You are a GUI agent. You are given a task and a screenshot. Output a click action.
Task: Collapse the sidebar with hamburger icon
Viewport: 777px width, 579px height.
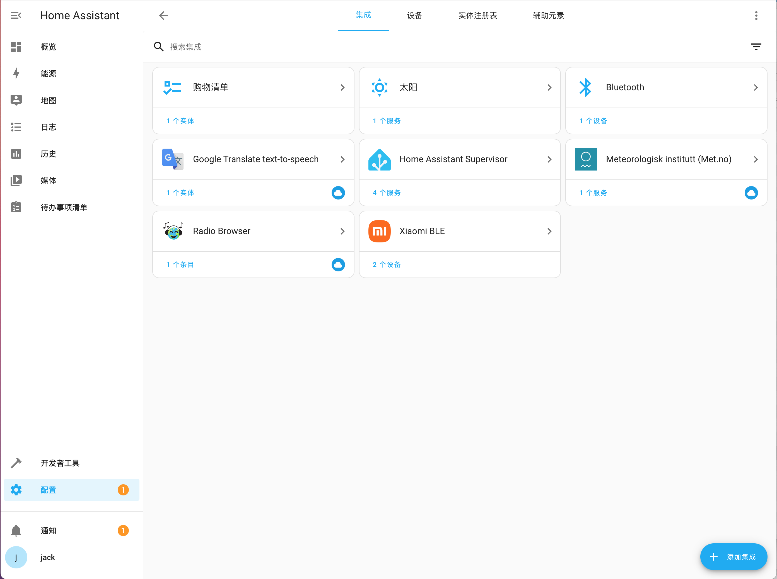pos(16,15)
